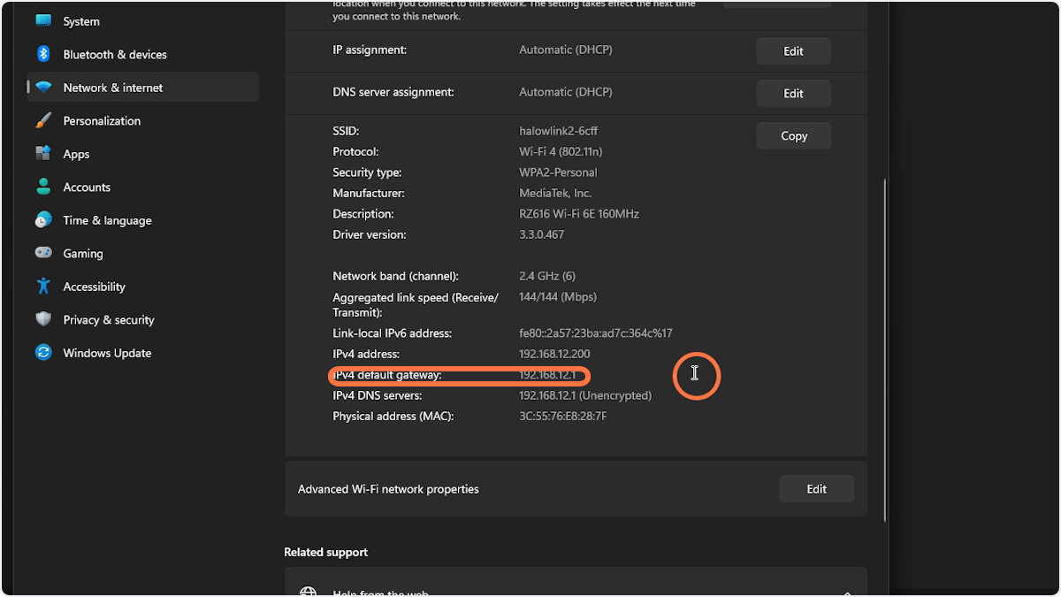Open the Help from the web entry
This screenshot has width=1061, height=597.
point(380,591)
